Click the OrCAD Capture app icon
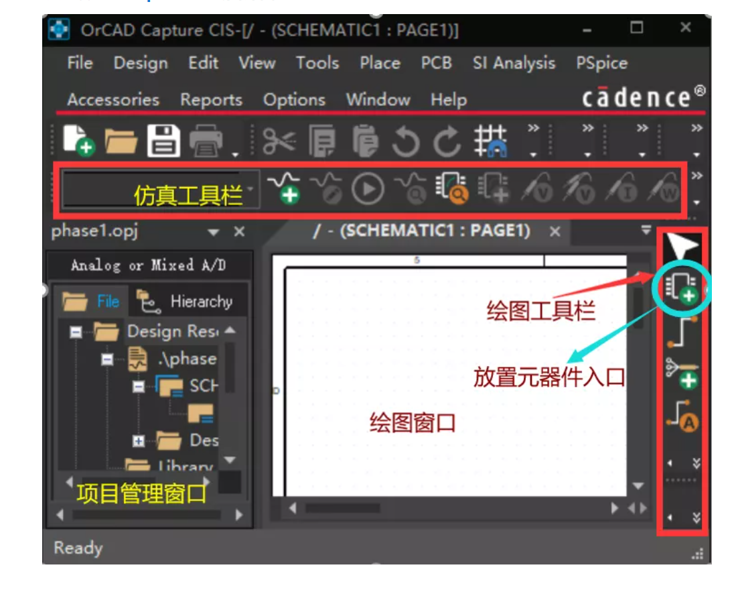 pyautogui.click(x=59, y=29)
